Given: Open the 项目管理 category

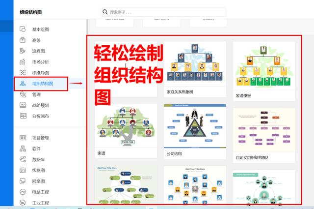Looking at the screenshot, I should tap(41, 137).
